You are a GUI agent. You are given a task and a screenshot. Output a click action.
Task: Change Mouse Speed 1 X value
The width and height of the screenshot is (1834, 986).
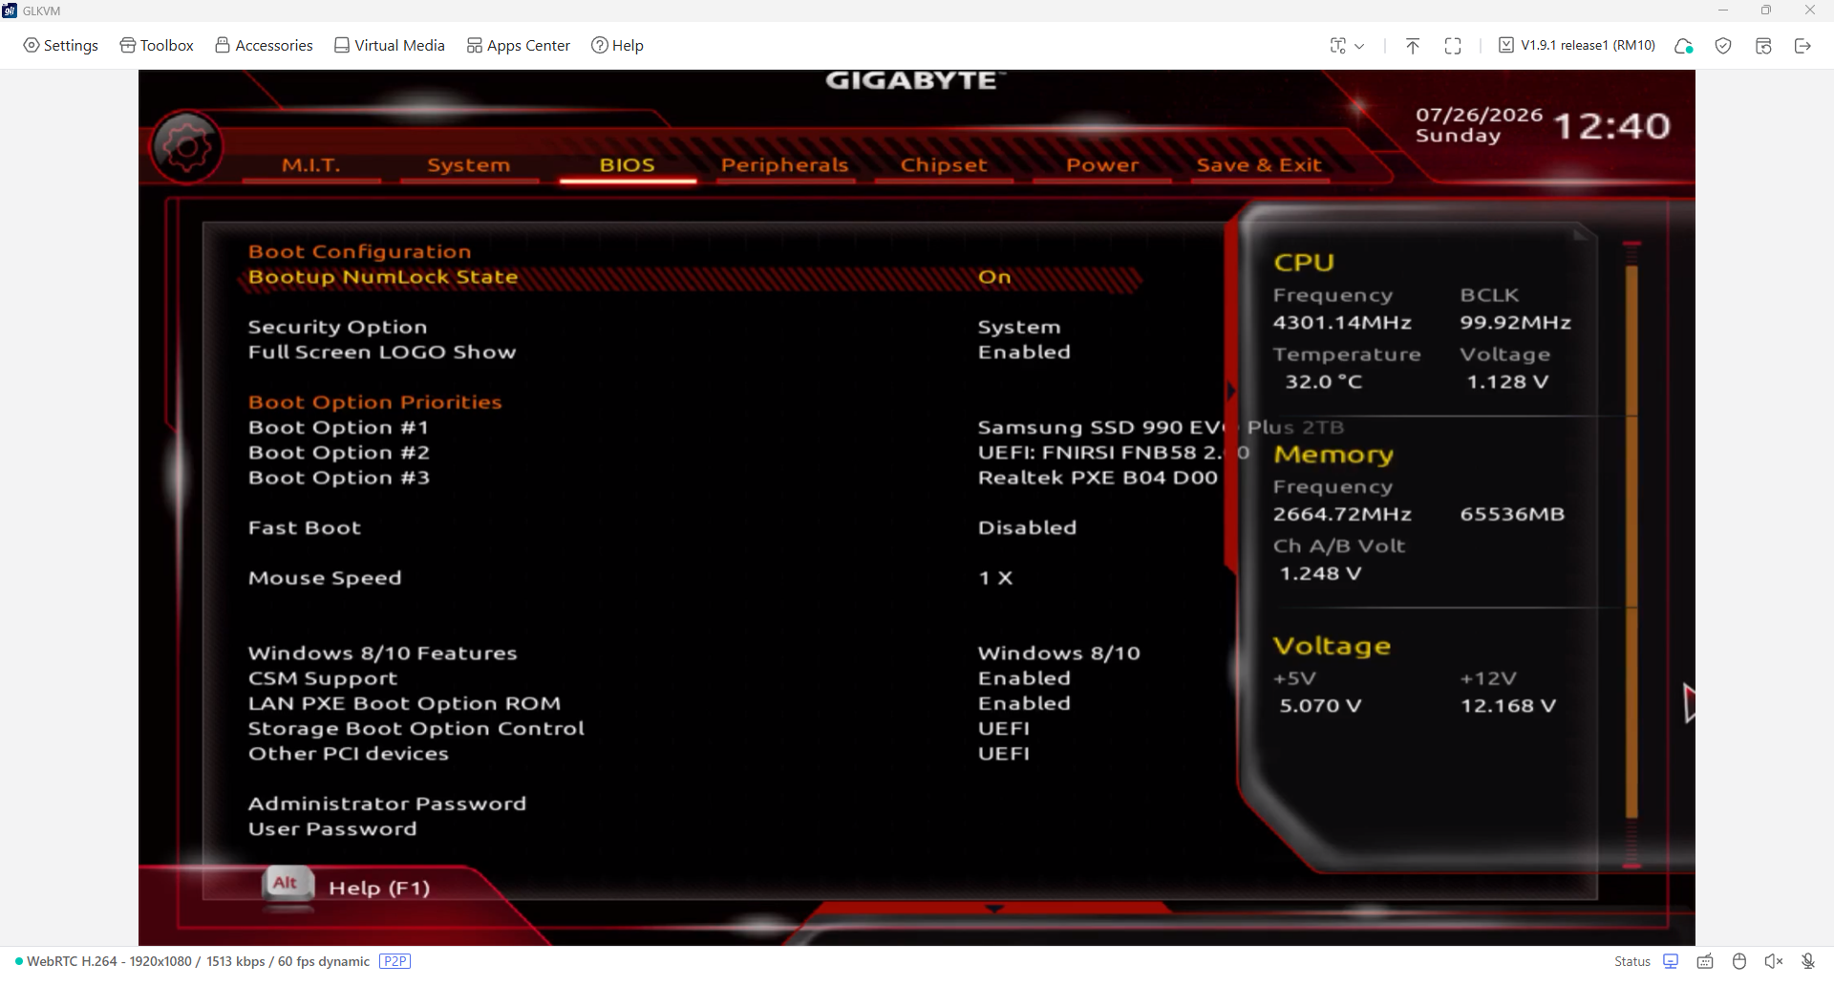click(x=995, y=578)
